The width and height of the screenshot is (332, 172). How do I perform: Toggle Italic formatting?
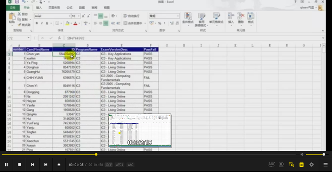pyautogui.click(x=41, y=23)
